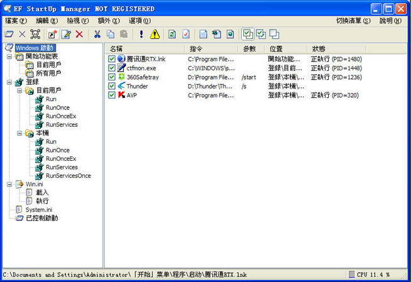Click the skull and crossbones kill-process icon
The image size is (411, 282).
pyautogui.click(x=35, y=34)
